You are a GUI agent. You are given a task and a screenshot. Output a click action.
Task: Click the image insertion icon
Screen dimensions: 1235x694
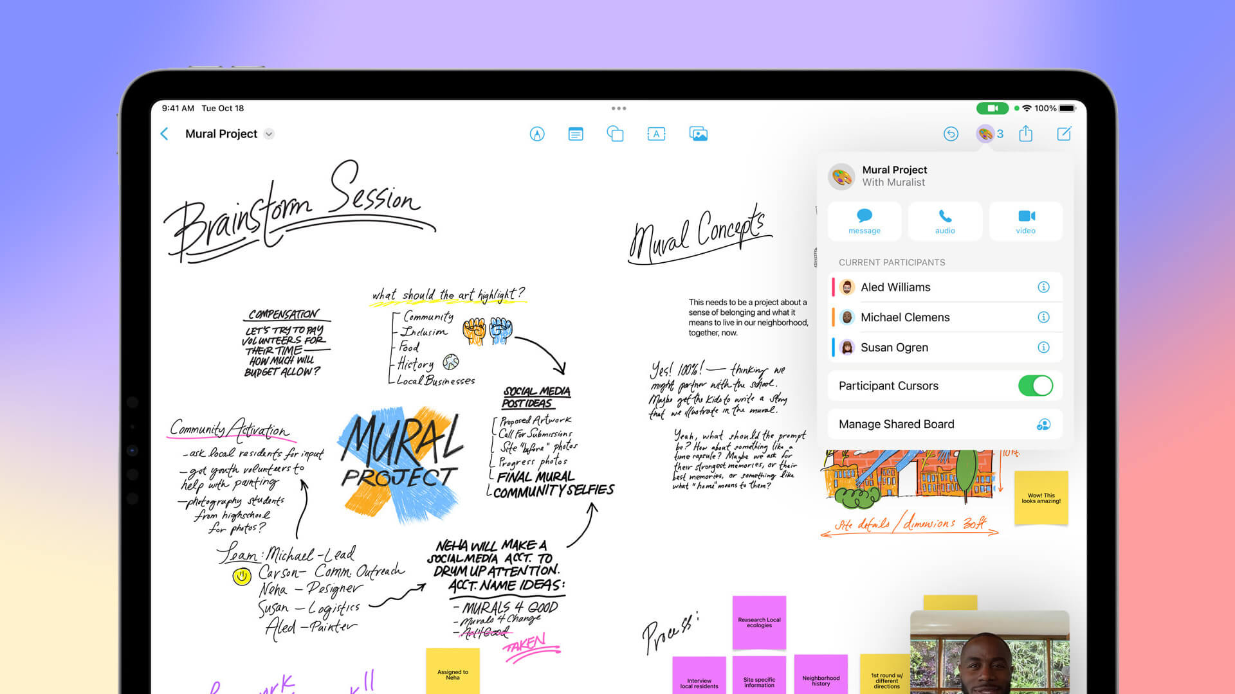(x=699, y=134)
